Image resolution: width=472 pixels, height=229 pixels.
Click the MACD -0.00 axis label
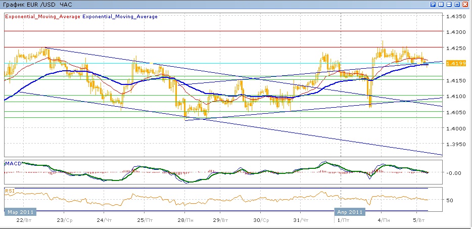(453, 172)
